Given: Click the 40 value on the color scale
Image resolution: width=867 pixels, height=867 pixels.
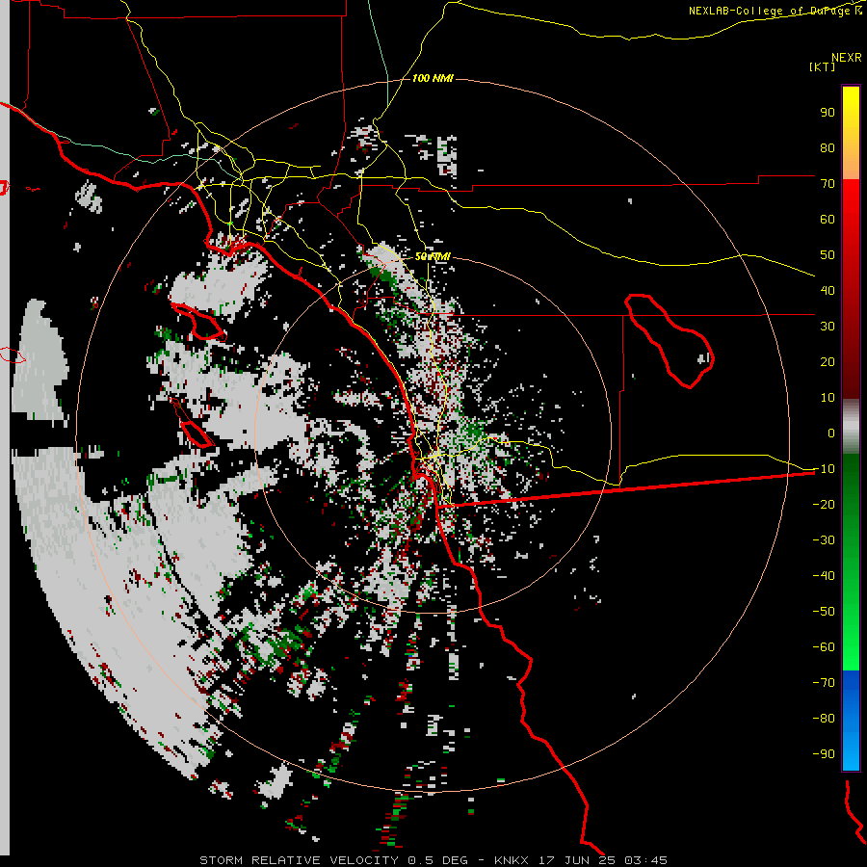Looking at the screenshot, I should [x=828, y=291].
